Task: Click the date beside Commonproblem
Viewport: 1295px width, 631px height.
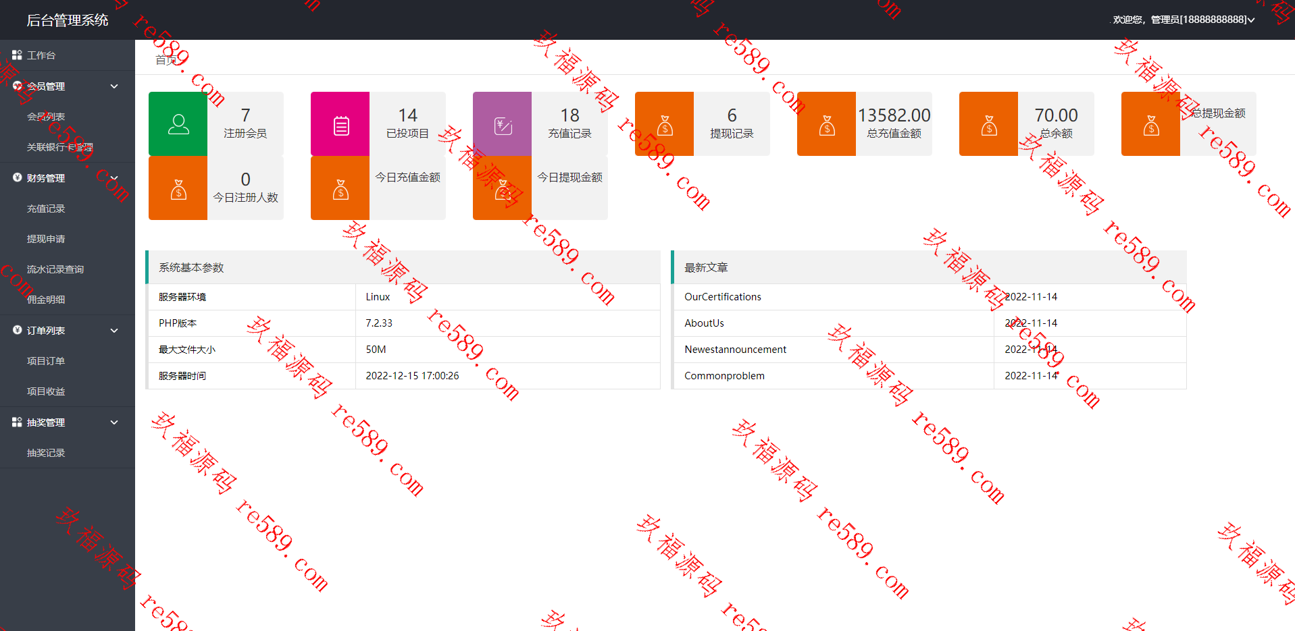Action: coord(1031,376)
